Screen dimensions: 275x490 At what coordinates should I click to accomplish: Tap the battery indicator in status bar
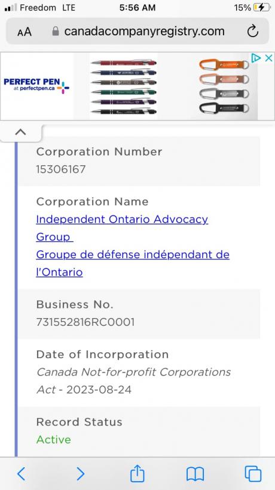click(261, 8)
